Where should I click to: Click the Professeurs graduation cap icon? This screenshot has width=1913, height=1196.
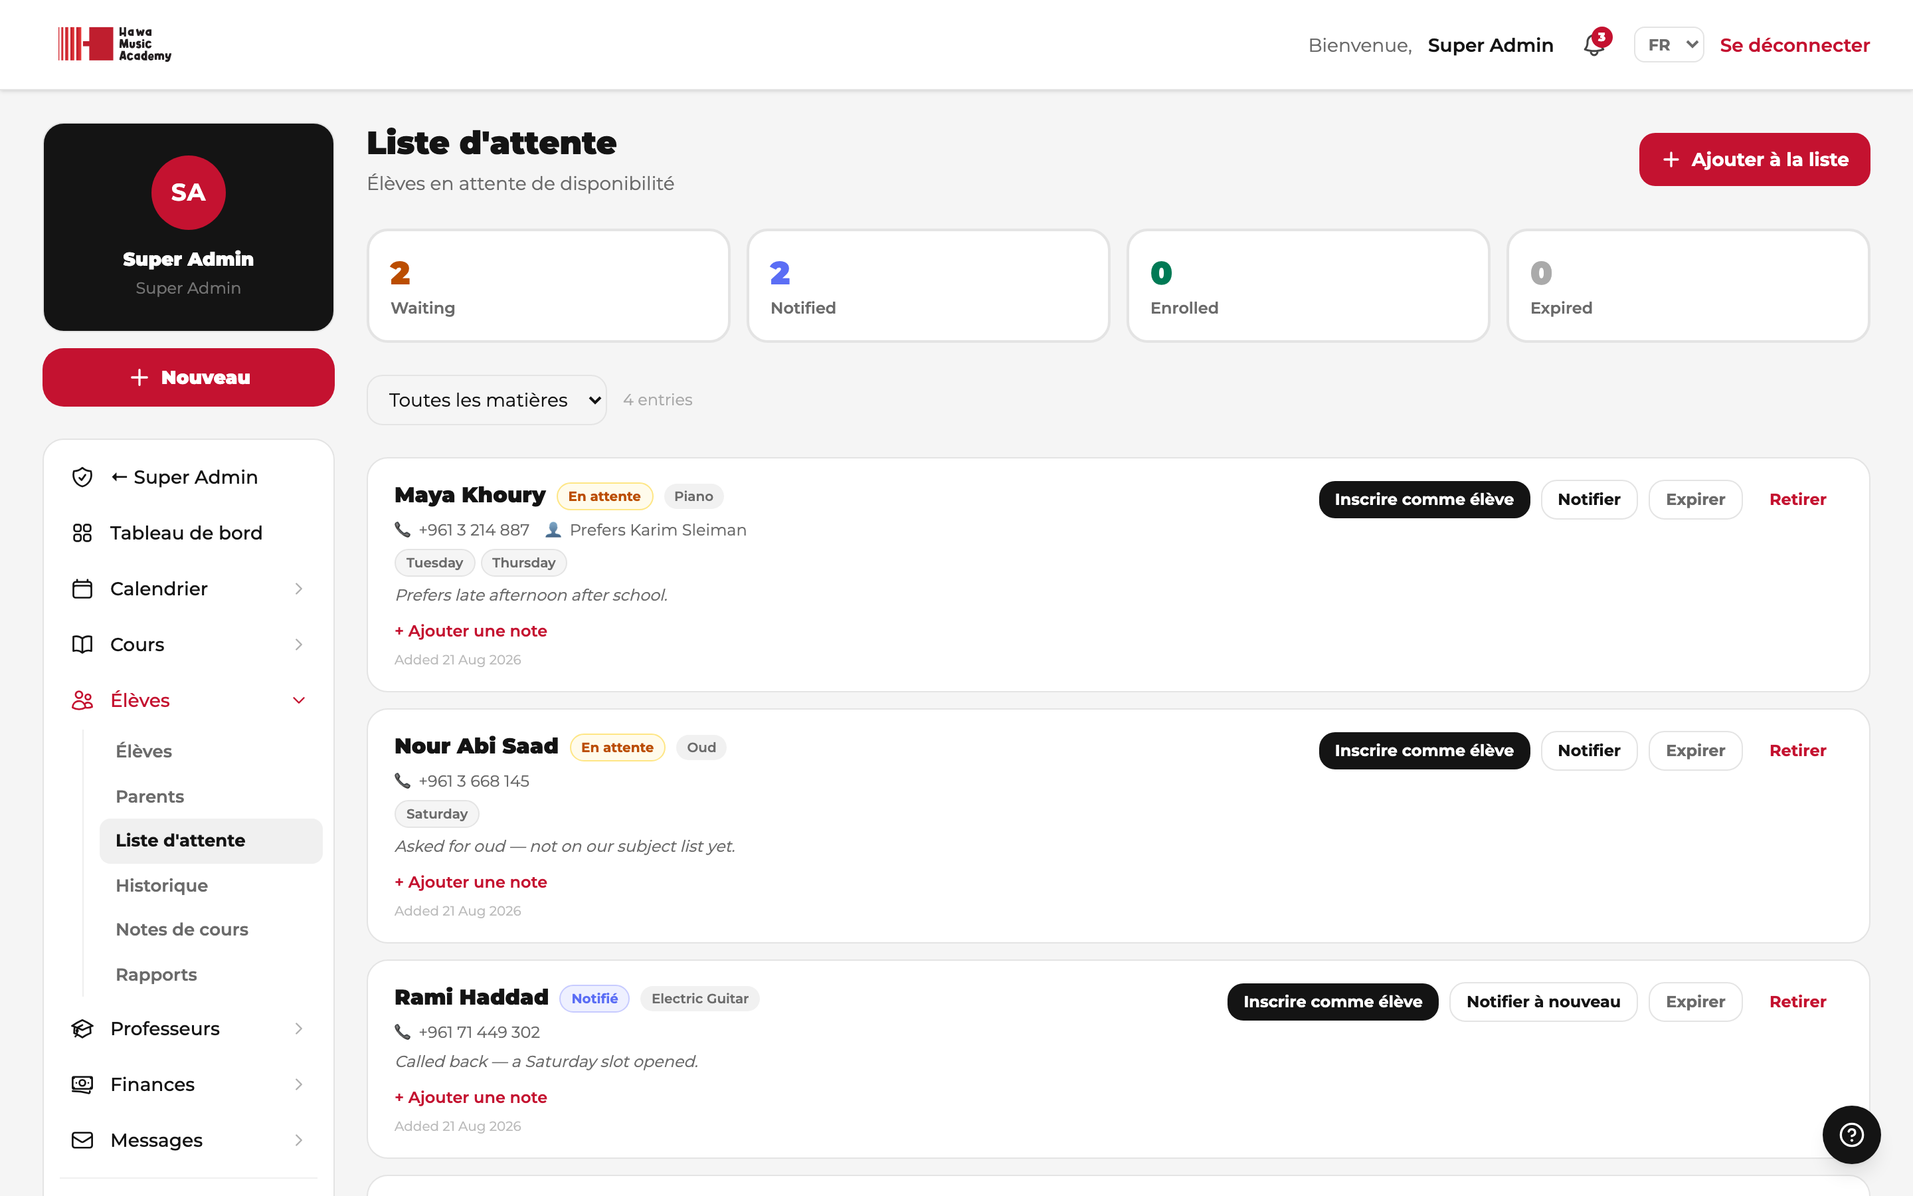(82, 1029)
